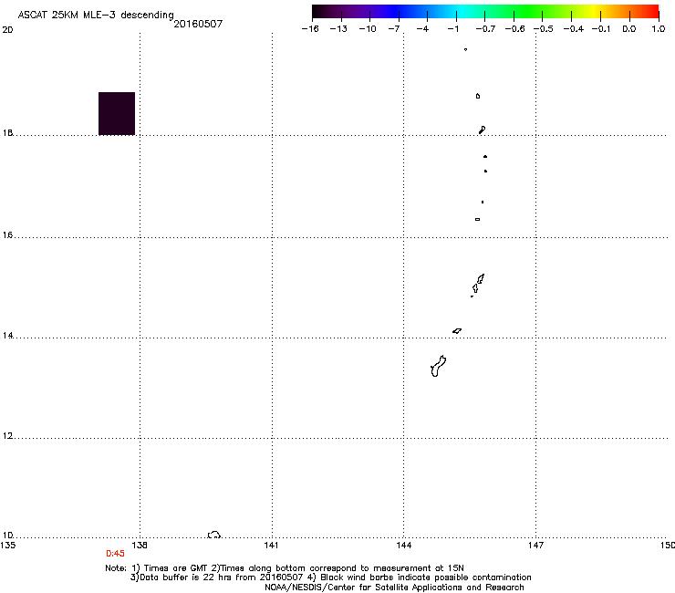This screenshot has width=675, height=593.
Task: Click the -7 color bar label
Action: (x=394, y=29)
